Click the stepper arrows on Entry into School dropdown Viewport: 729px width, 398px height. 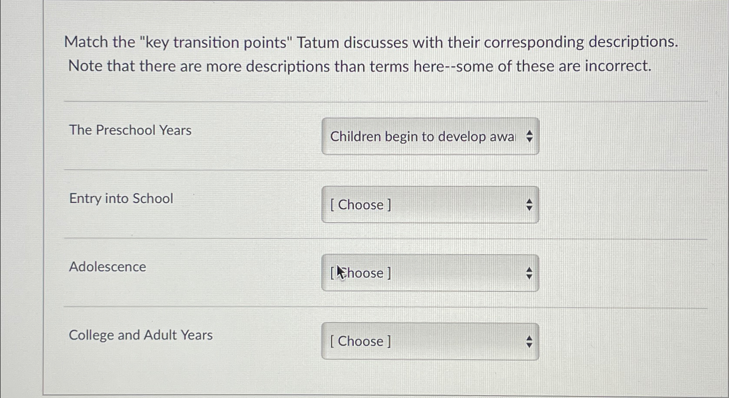[529, 204]
